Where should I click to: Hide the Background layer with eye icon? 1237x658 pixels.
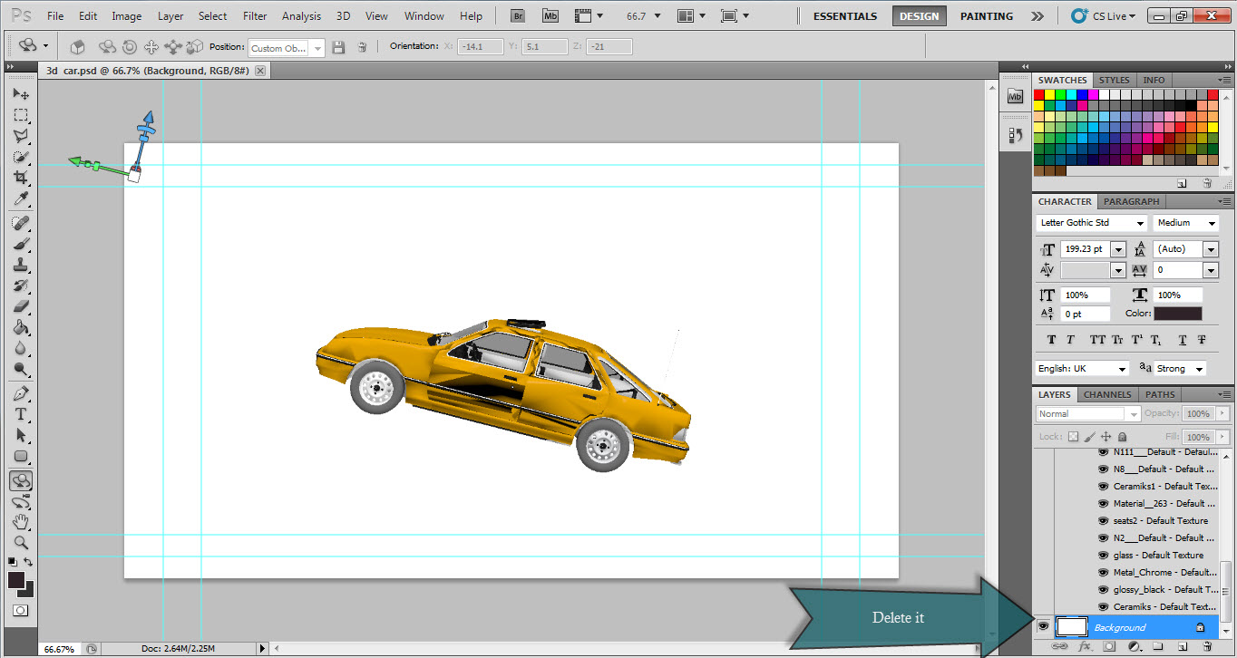(1043, 627)
